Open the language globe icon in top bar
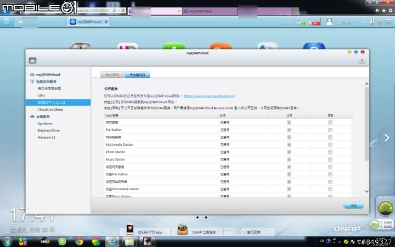 click(x=380, y=22)
